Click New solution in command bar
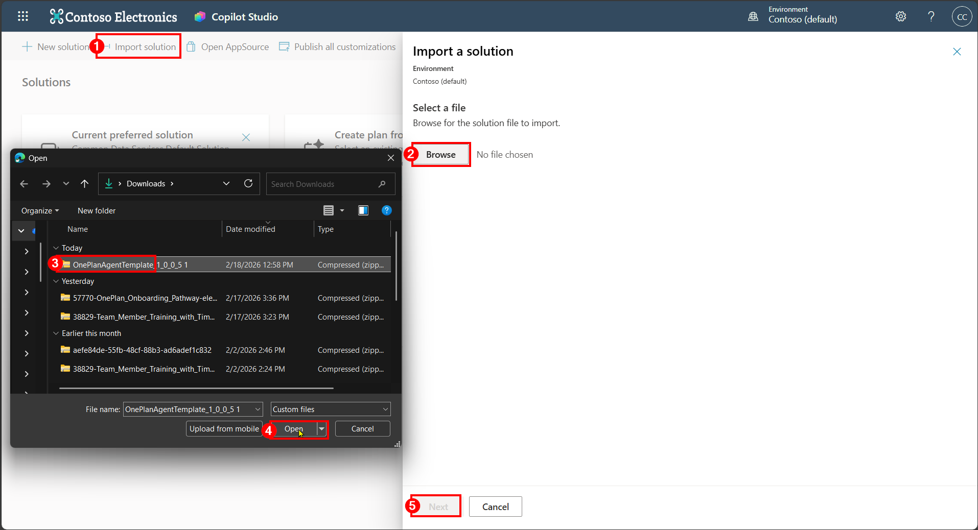 point(56,46)
